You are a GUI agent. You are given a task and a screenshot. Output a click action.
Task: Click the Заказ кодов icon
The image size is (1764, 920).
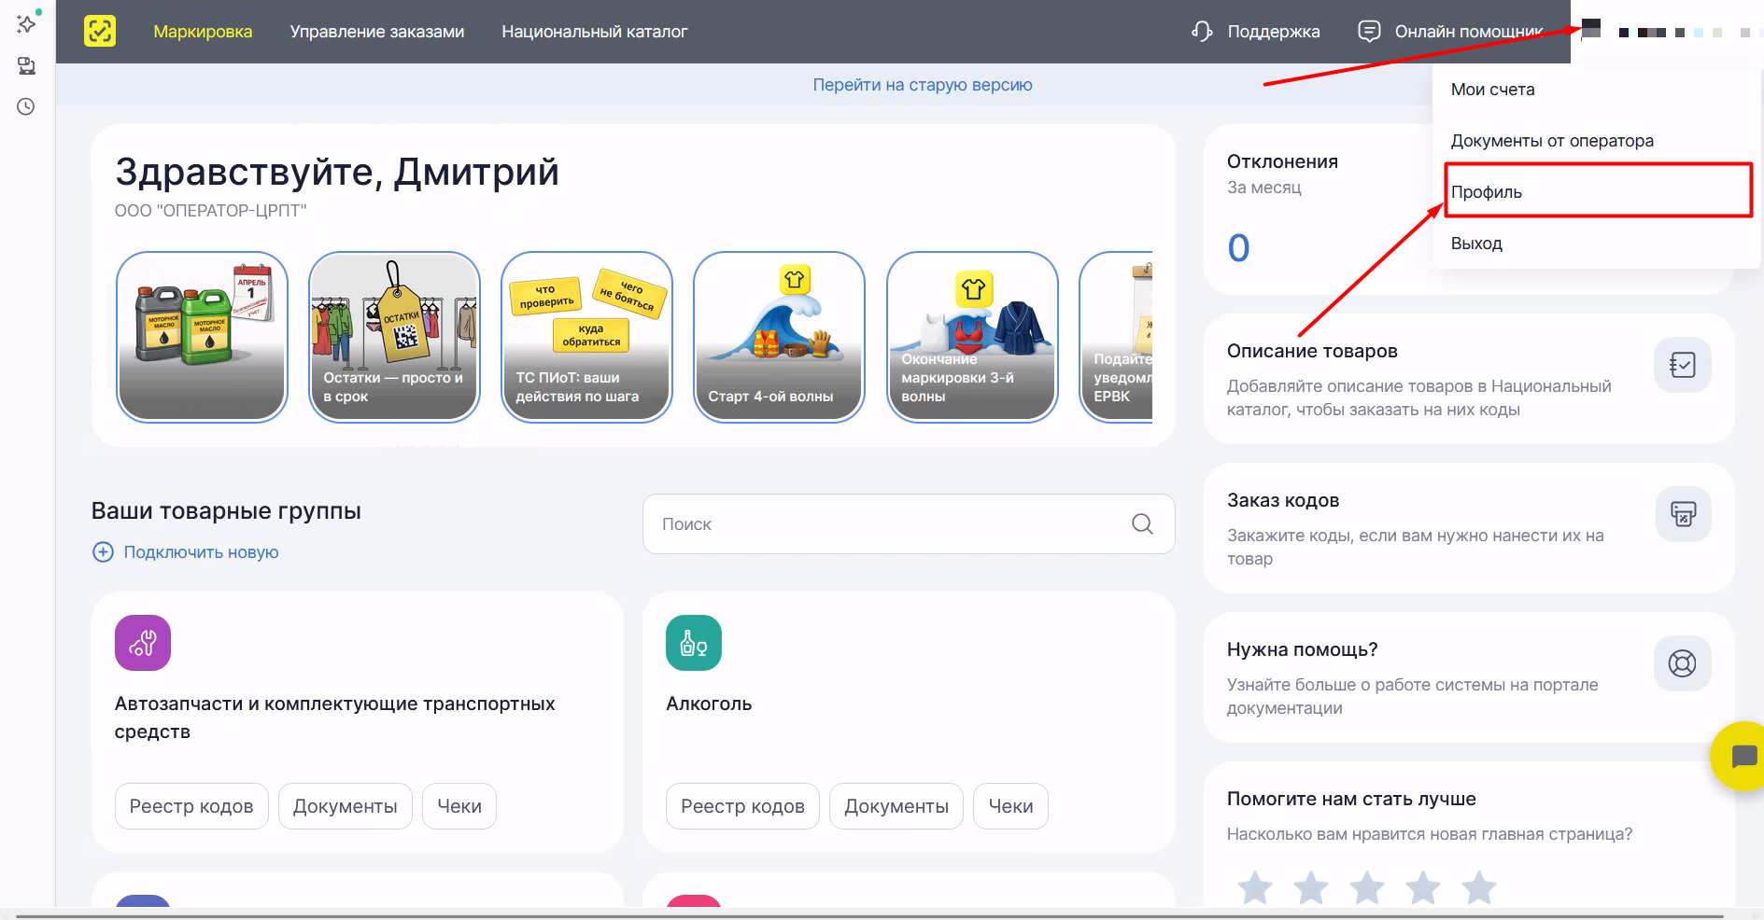(1682, 514)
